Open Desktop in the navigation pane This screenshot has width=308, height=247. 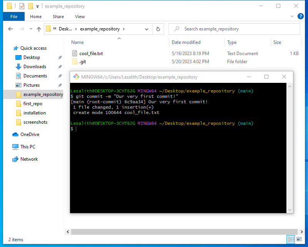(x=32, y=57)
